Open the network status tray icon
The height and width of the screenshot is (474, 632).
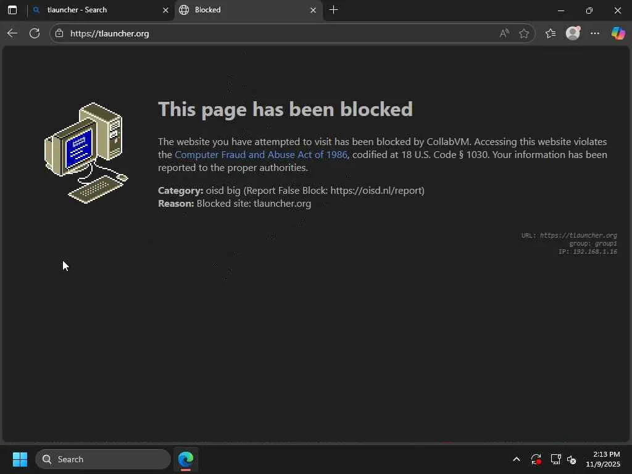556,459
